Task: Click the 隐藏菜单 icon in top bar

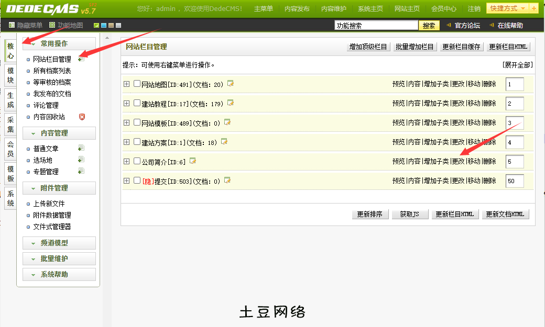Action: [x=12, y=25]
